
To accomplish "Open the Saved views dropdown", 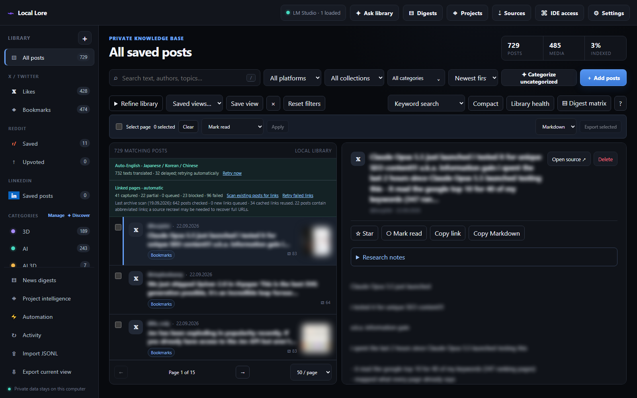I will tap(194, 103).
